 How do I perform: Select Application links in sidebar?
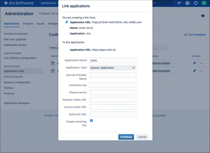click(23, 71)
